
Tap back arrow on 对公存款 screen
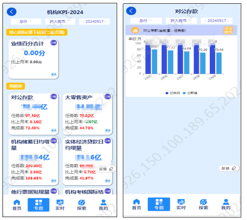point(131,11)
